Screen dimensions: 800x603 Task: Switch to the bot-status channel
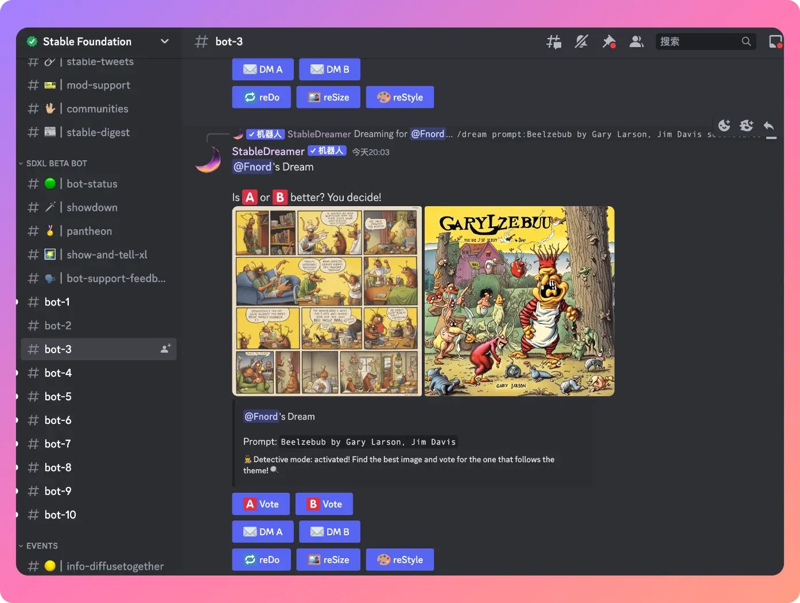pyautogui.click(x=92, y=184)
